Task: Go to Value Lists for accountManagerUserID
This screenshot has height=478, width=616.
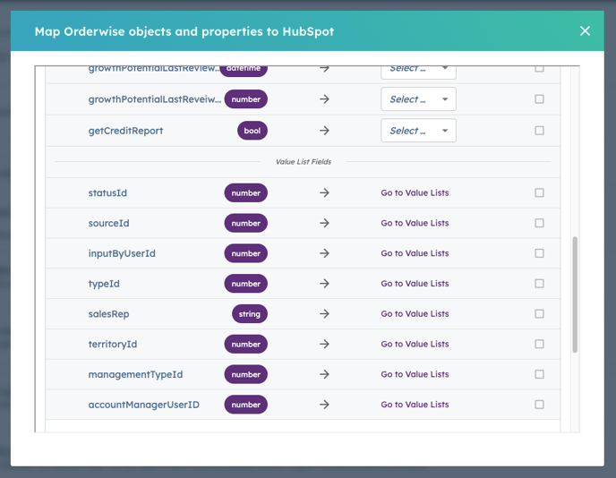Action: pyautogui.click(x=415, y=405)
